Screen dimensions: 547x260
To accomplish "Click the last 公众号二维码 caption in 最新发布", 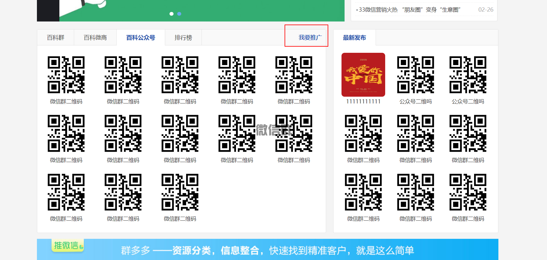I will point(468,101).
